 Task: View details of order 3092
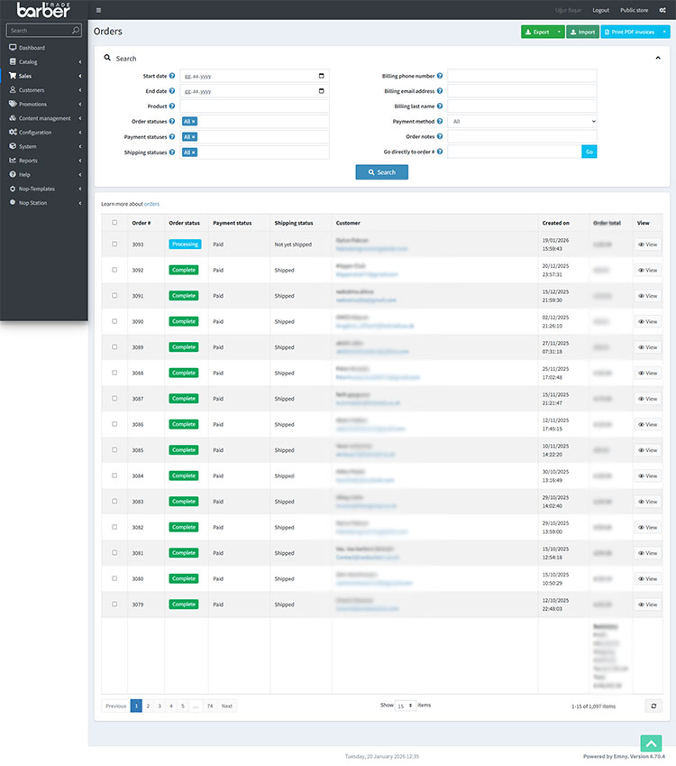tap(648, 270)
